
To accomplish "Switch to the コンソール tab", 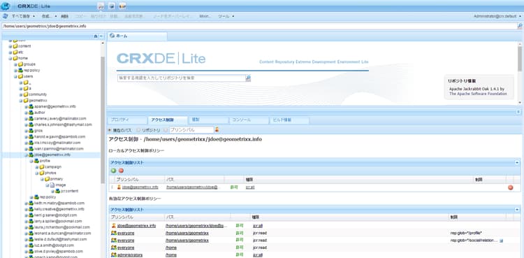I will point(249,120).
